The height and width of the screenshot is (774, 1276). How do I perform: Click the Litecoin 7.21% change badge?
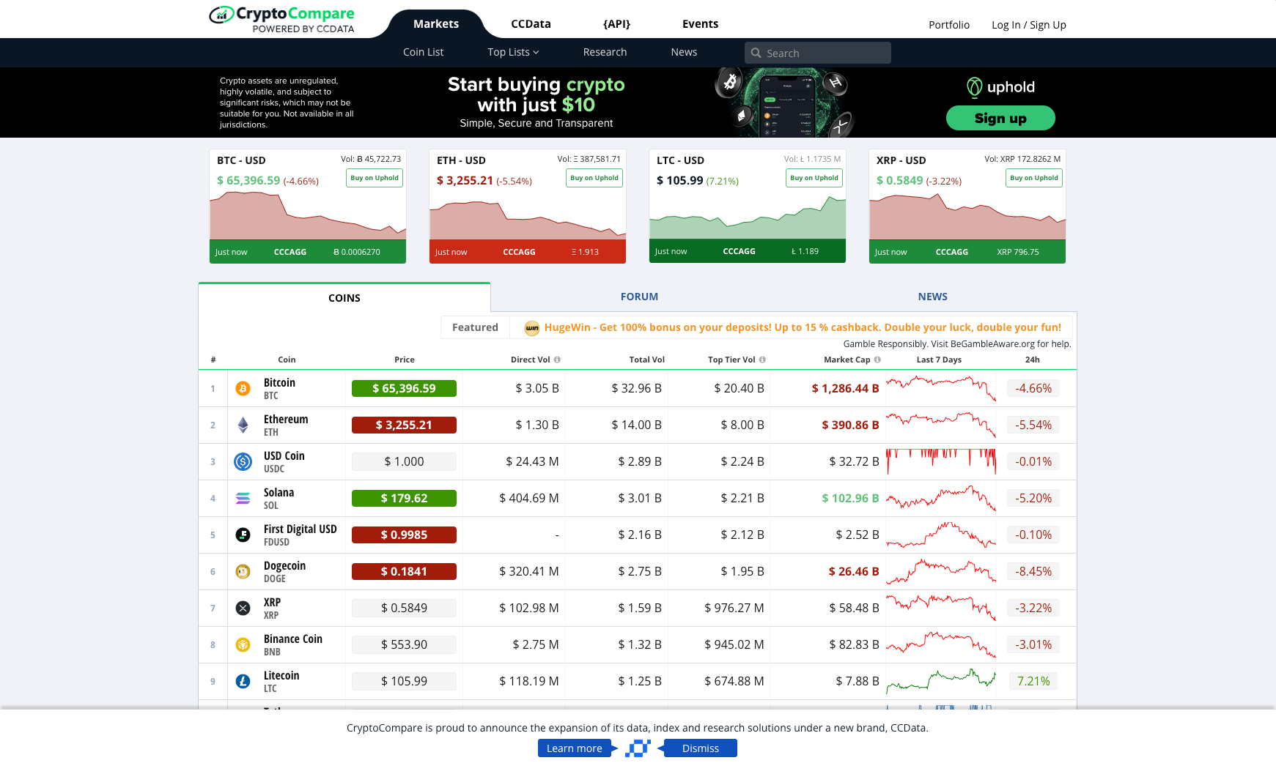tap(1033, 682)
